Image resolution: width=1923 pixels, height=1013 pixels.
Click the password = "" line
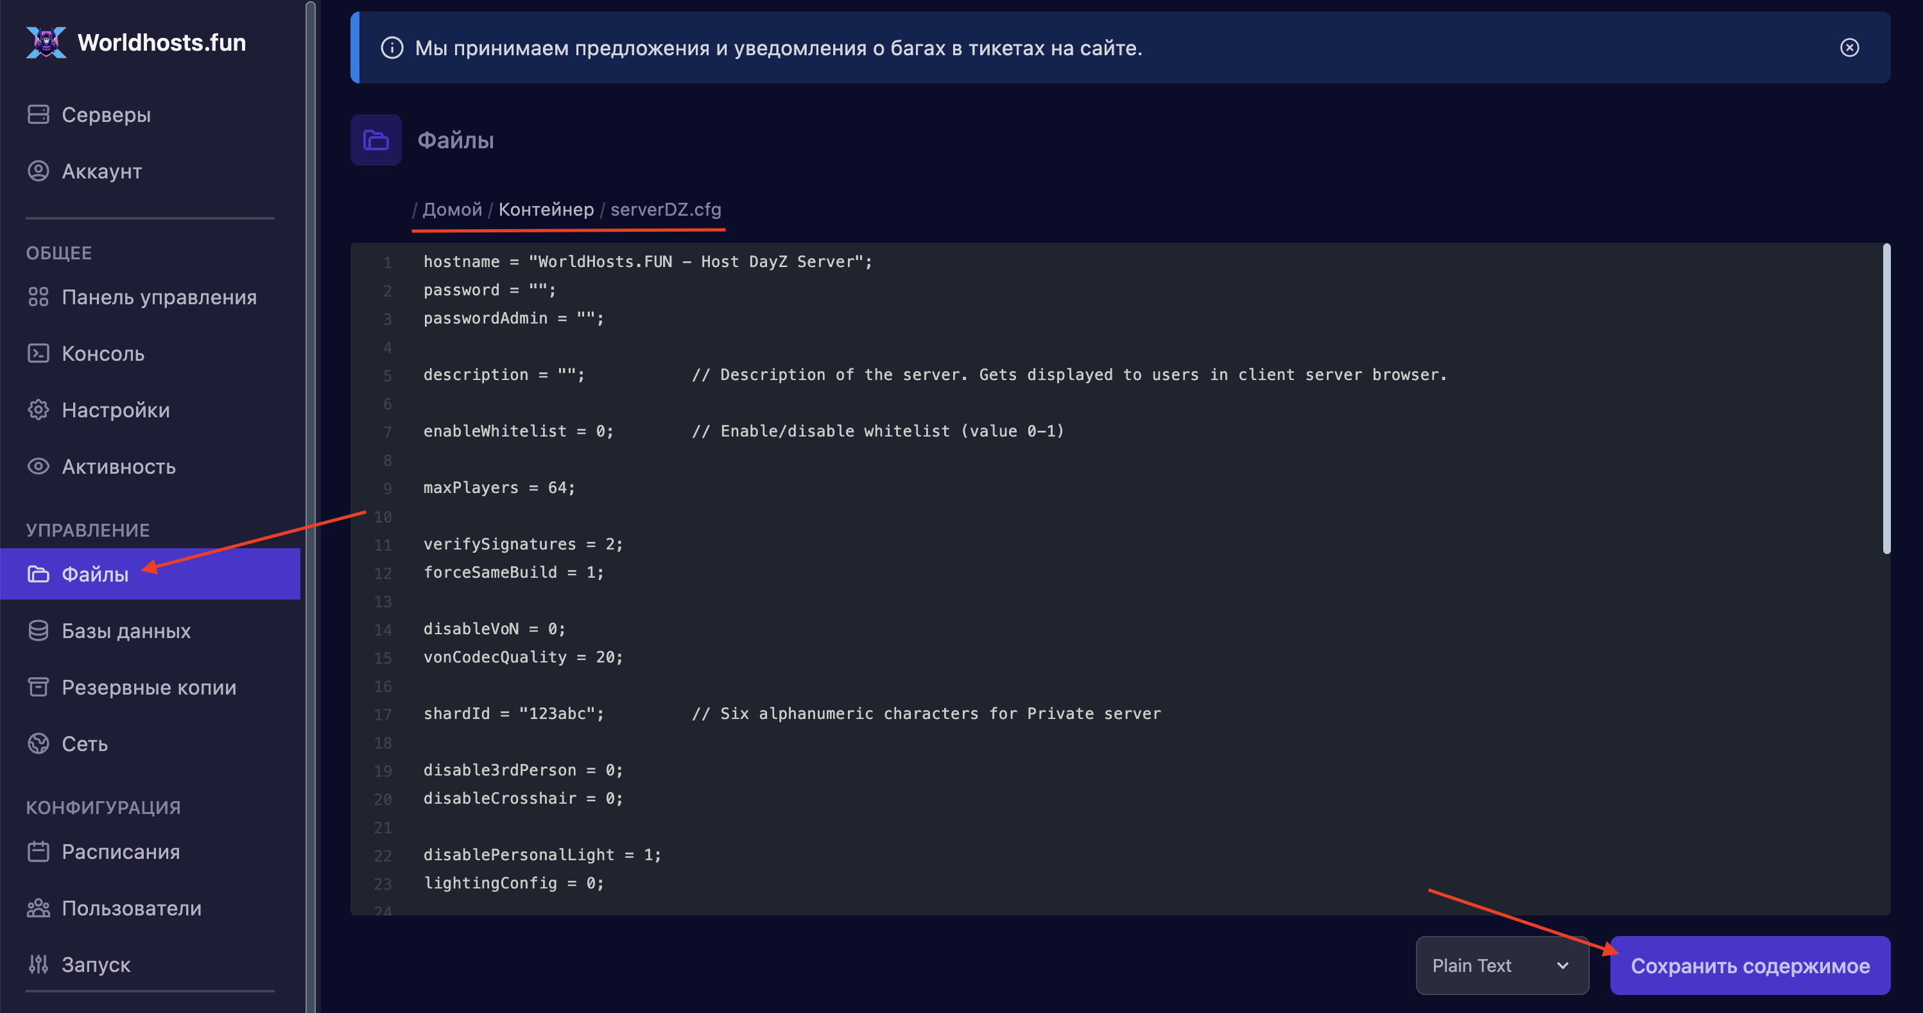coord(490,290)
